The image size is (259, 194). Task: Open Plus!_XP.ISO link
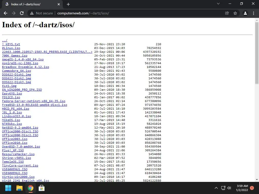[x=13, y=151]
